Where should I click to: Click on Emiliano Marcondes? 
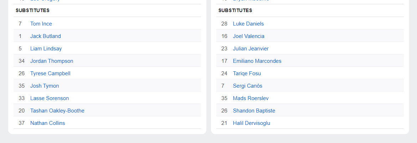(257, 61)
